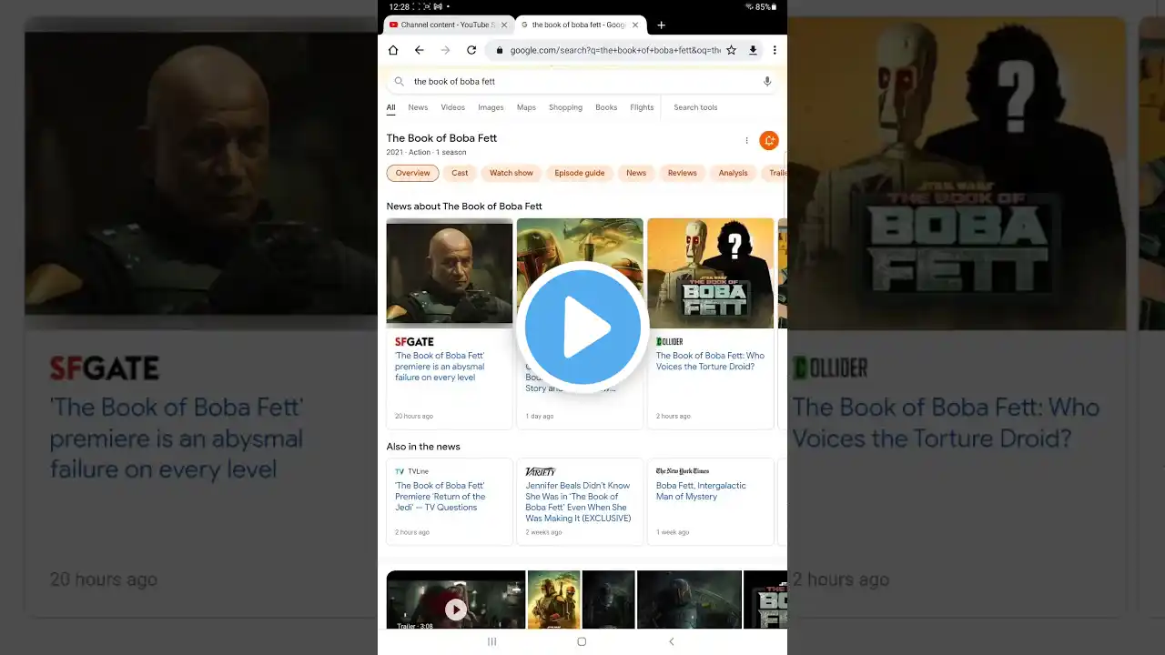Screen dimensions: 1165x655
Task: Tap the browser home icon
Action: coord(393,50)
